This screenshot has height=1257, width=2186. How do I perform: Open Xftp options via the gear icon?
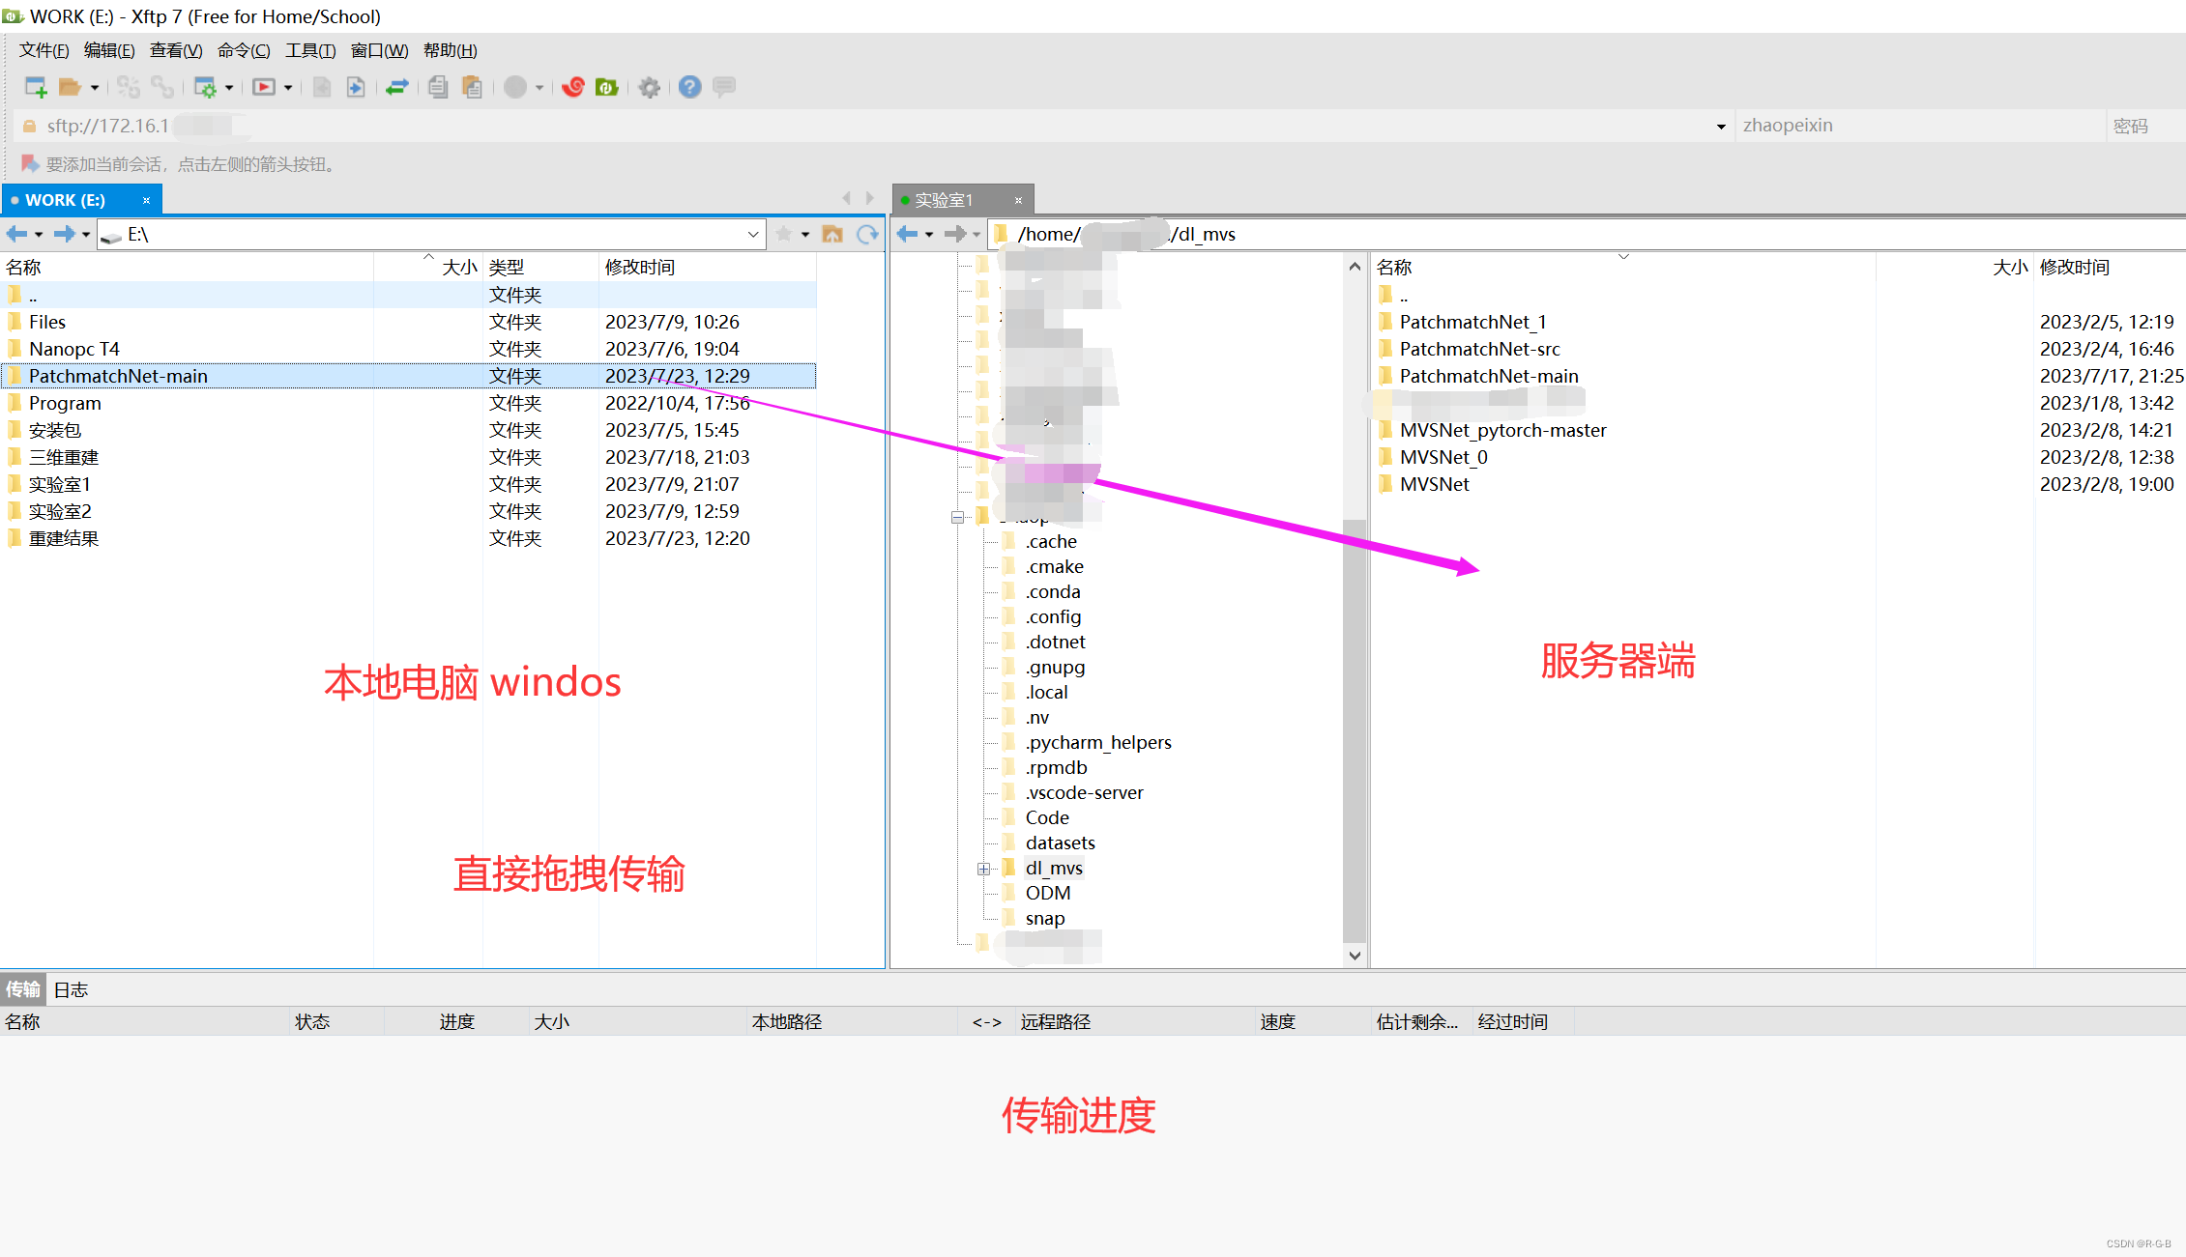(649, 87)
